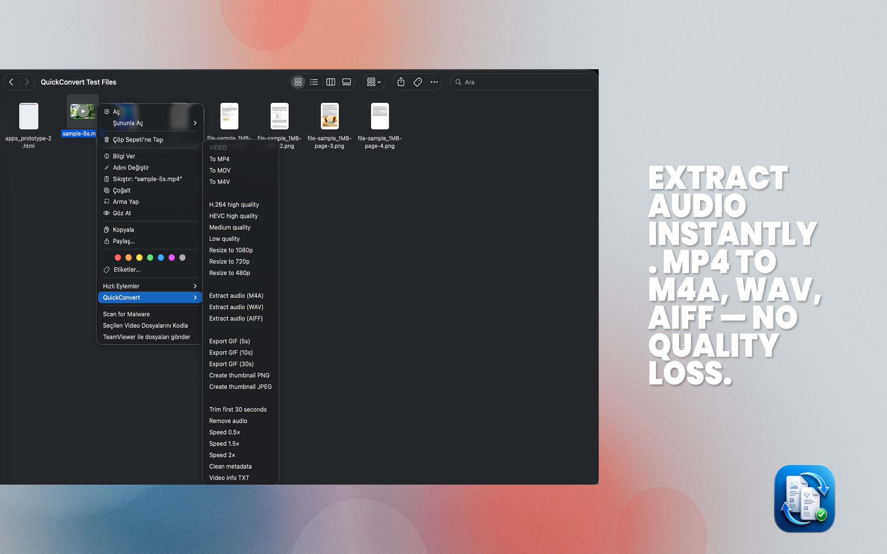Choose Trim first 30 seconds
Viewport: 887px width, 554px height.
pos(241,409)
